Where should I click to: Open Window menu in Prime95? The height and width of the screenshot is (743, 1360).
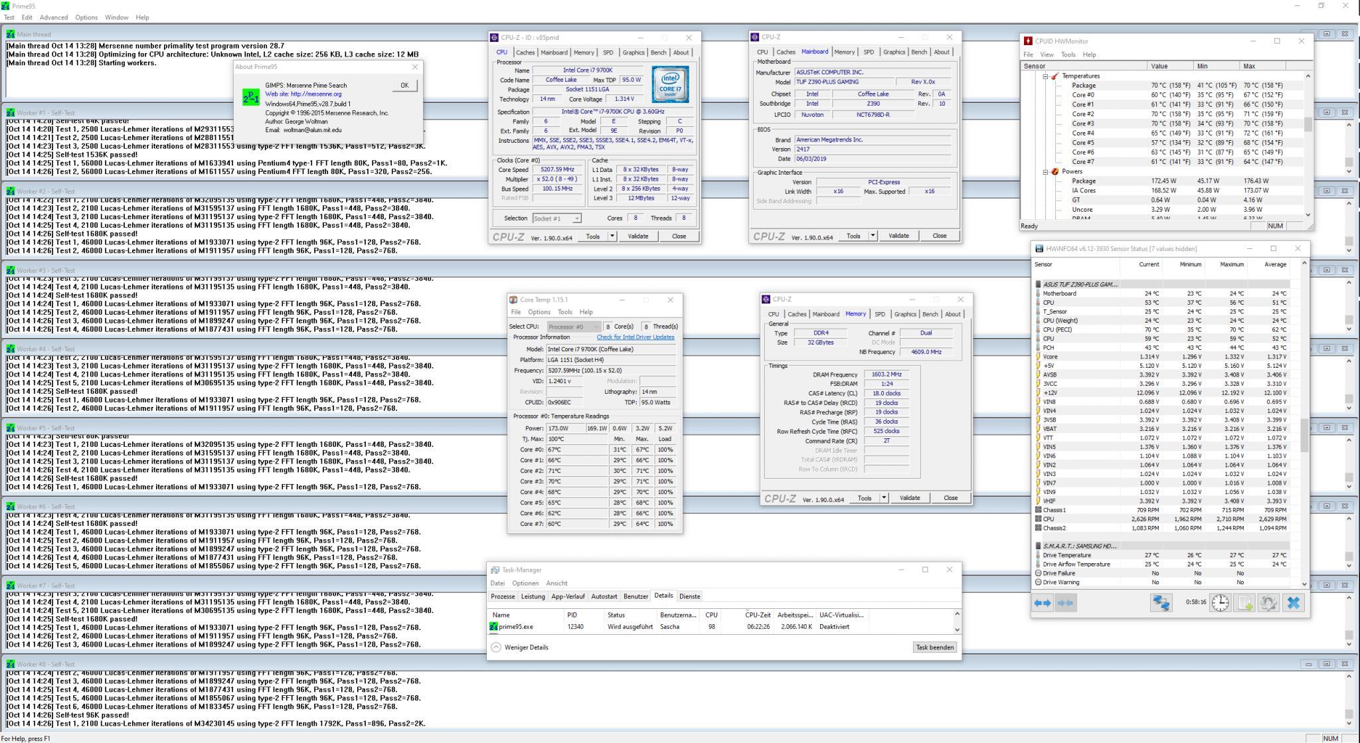(x=116, y=17)
